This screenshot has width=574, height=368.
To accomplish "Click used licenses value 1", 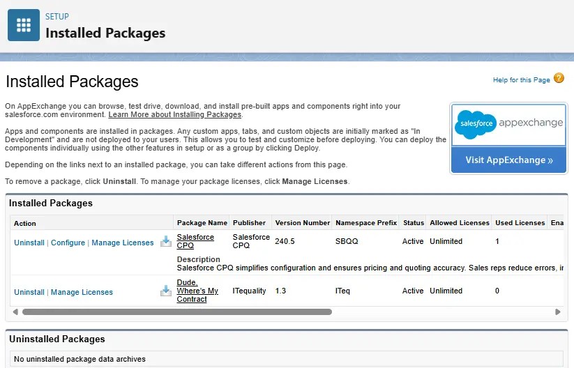I will point(497,241).
